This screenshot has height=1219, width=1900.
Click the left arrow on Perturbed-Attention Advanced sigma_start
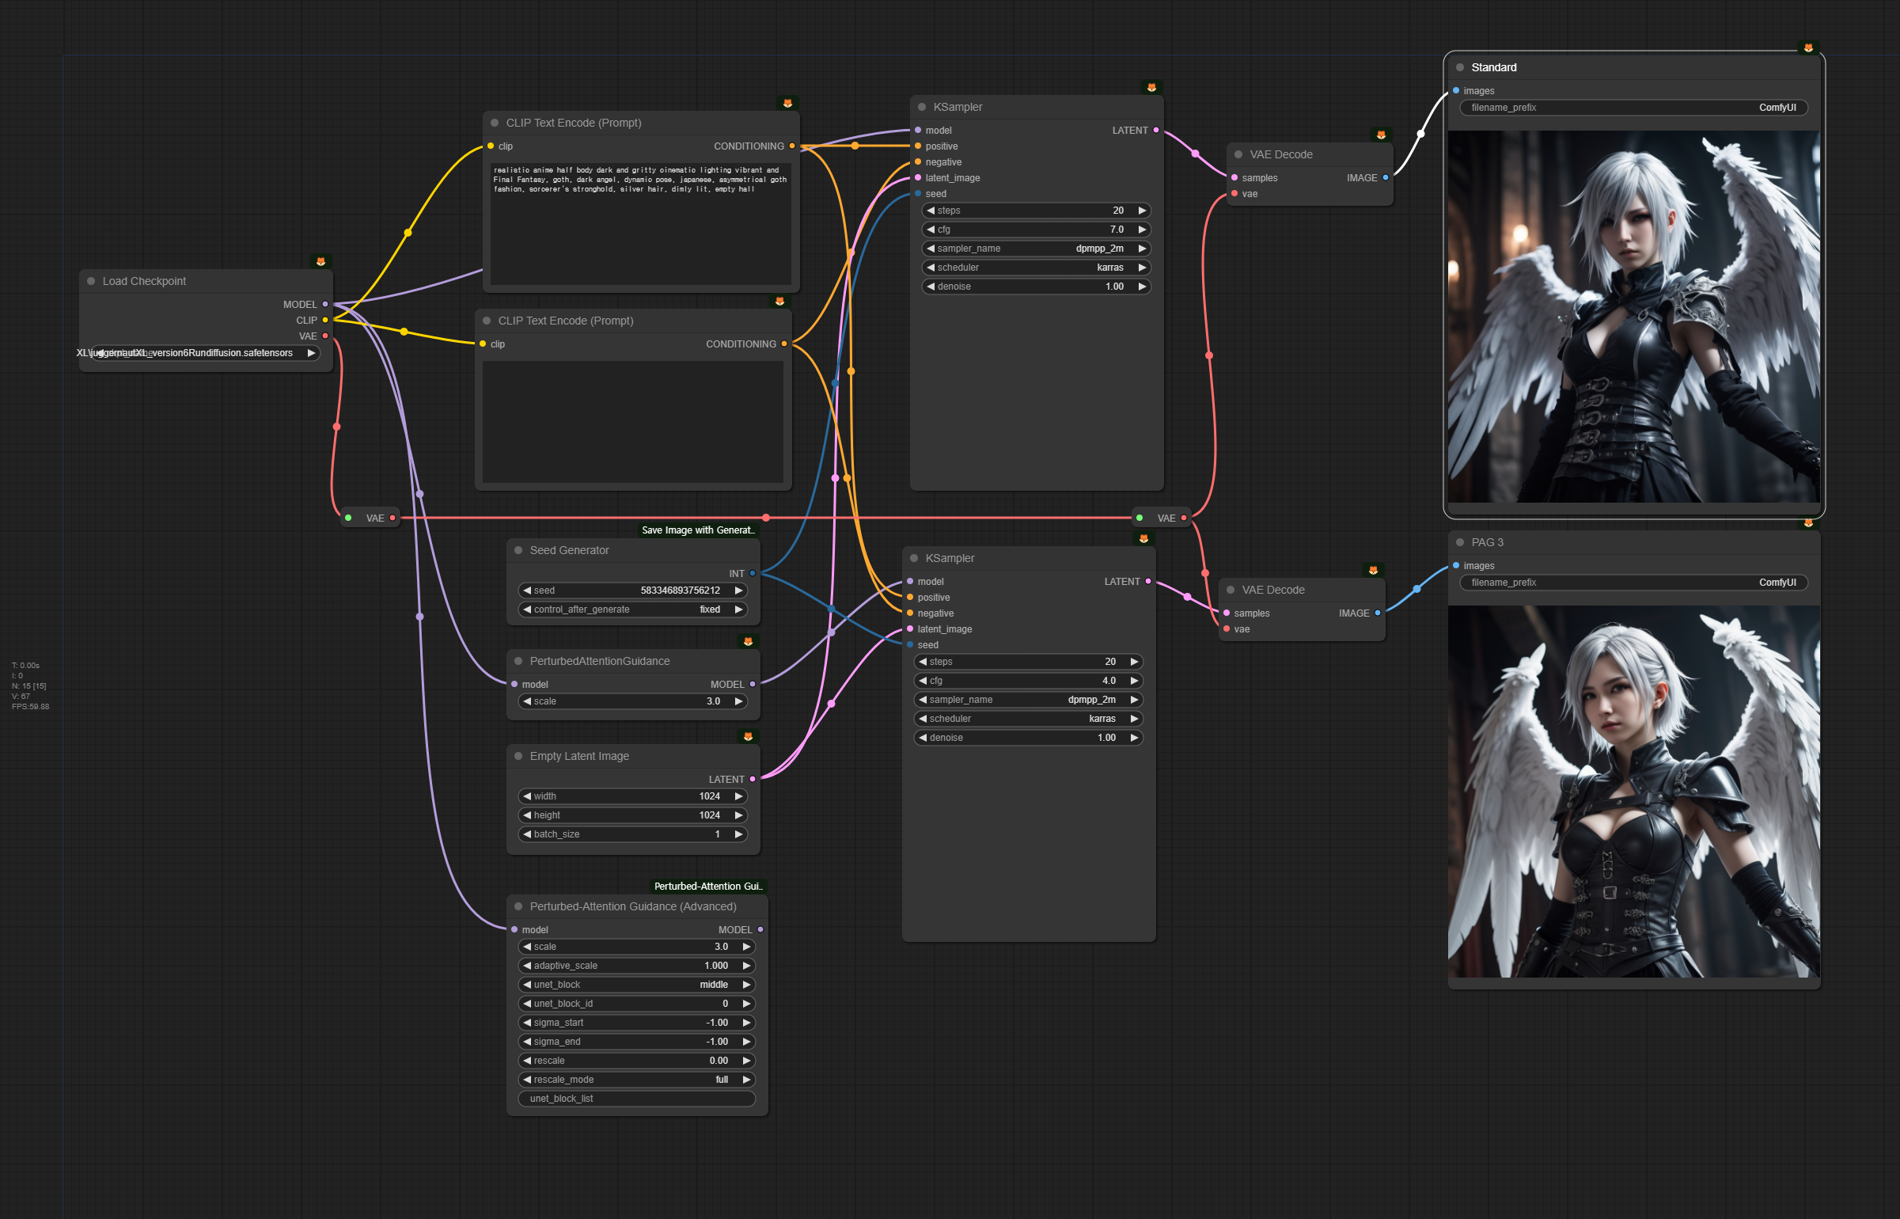(x=527, y=1023)
